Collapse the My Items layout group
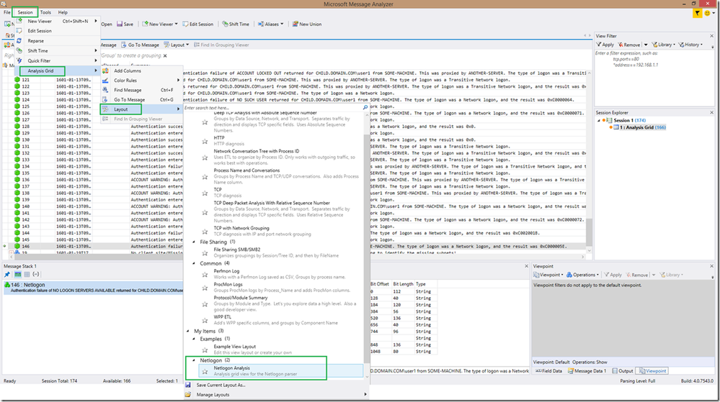The image size is (720, 402). [188, 331]
